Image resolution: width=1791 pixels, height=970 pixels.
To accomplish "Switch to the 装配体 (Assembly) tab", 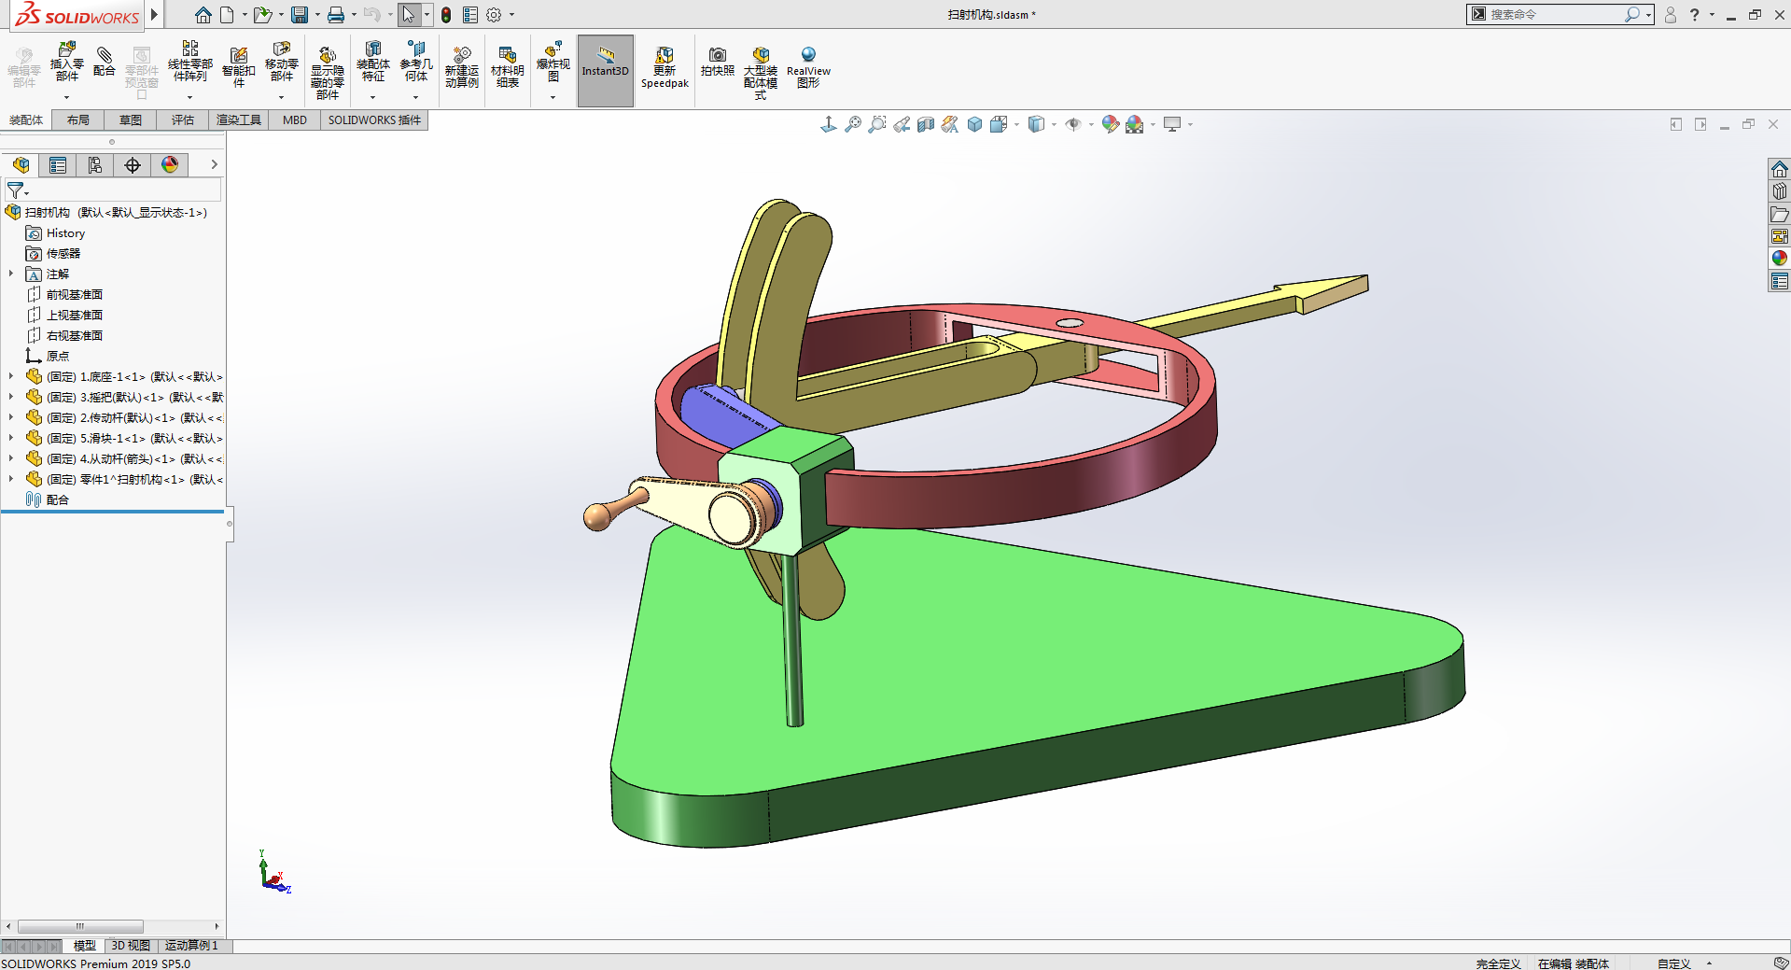I will [26, 119].
